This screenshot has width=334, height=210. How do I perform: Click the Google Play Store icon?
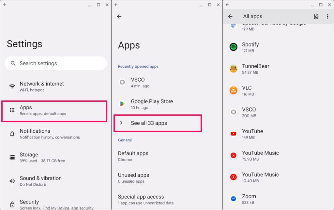tap(122, 104)
